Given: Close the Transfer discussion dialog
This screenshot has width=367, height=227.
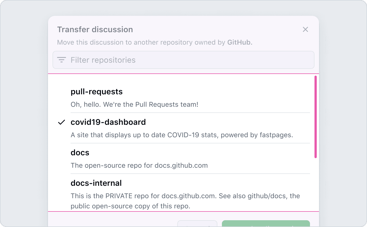Looking at the screenshot, I should click(305, 29).
